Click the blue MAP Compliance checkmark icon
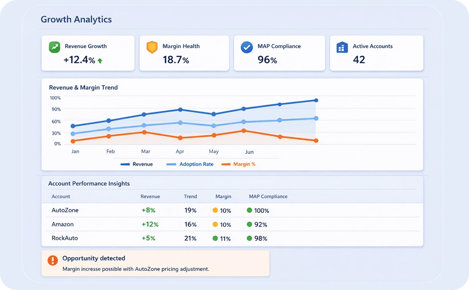The image size is (469, 290). 247,47
